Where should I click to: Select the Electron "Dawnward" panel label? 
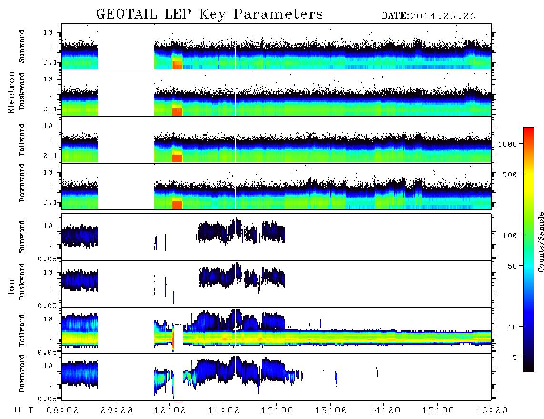pyautogui.click(x=22, y=183)
